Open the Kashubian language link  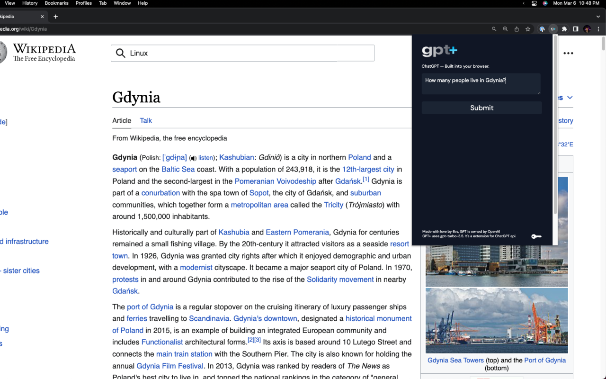tap(237, 158)
